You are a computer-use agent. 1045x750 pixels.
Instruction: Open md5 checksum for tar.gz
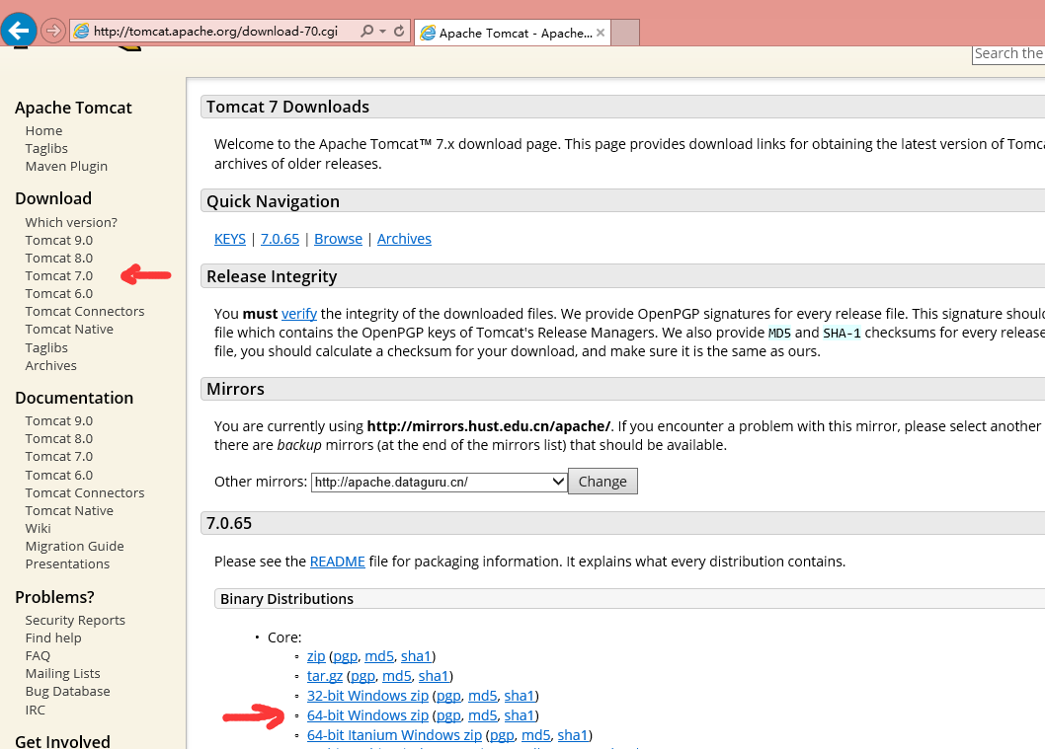tap(396, 676)
